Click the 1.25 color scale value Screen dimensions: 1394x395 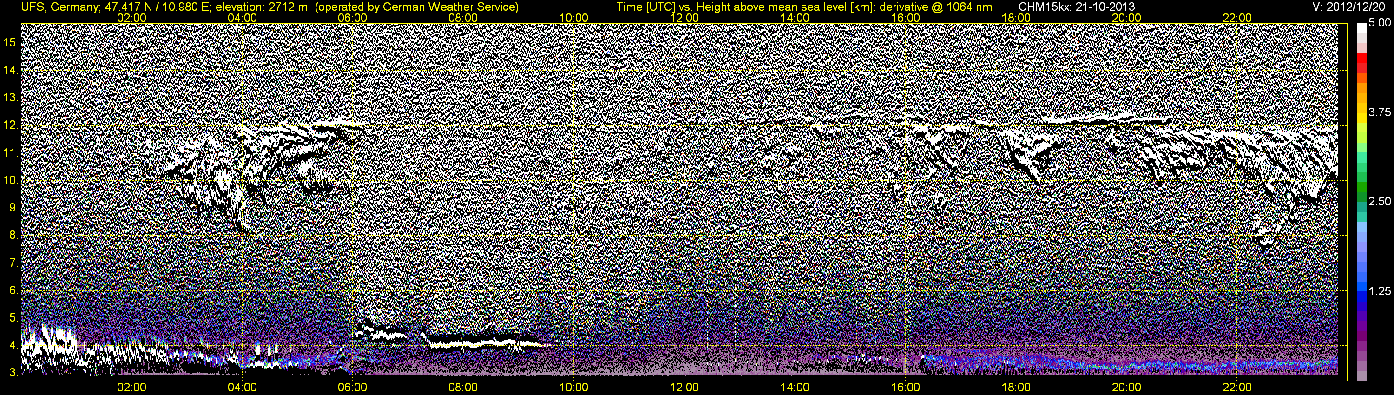(1380, 291)
